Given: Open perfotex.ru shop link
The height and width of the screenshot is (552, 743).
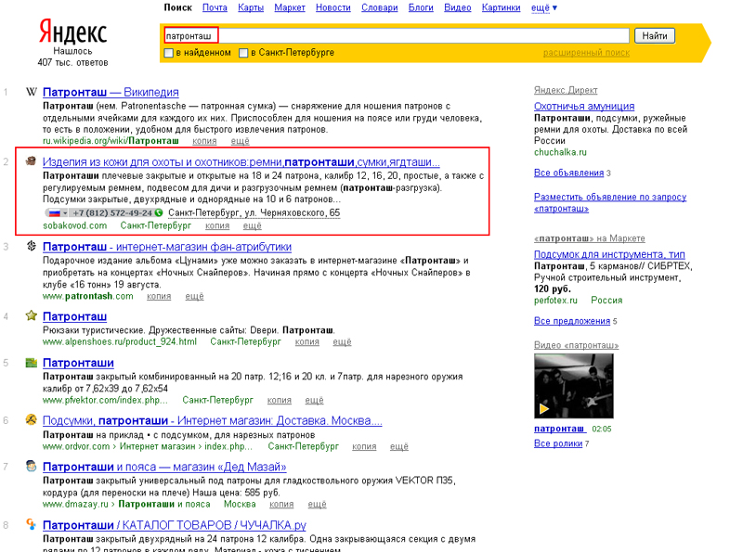Looking at the screenshot, I should click(x=555, y=301).
